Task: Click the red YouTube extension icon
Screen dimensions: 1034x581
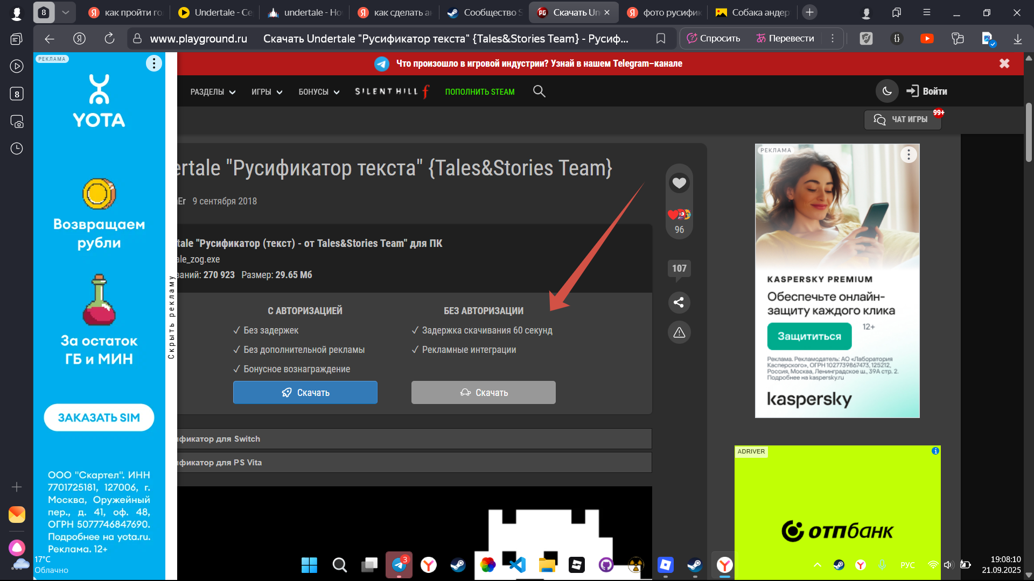Action: coord(927,39)
